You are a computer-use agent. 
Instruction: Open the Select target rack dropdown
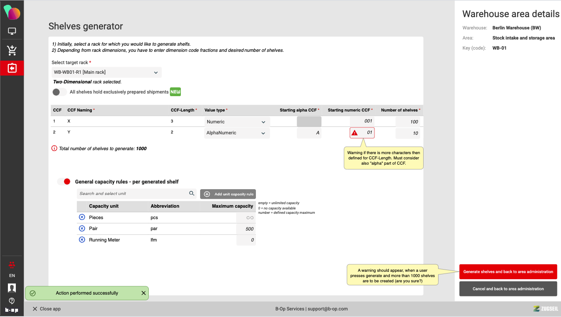[x=106, y=72]
